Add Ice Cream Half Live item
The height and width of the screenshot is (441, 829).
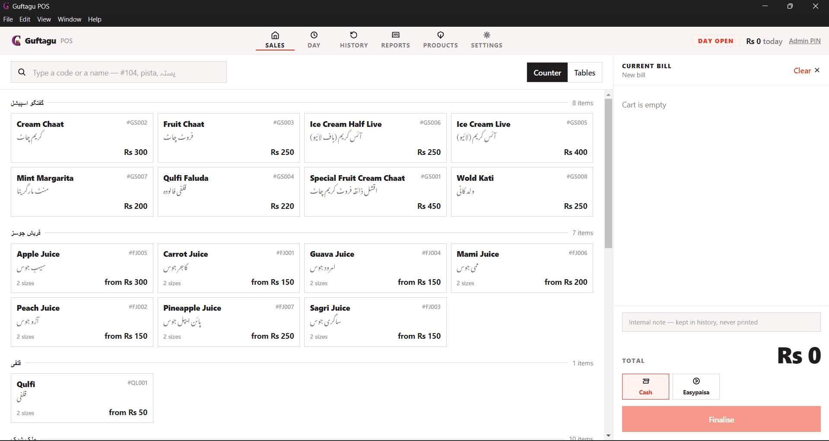[x=375, y=138]
